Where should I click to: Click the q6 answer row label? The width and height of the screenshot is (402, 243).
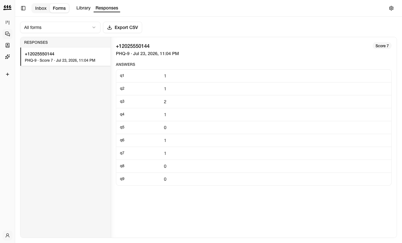[x=122, y=140]
